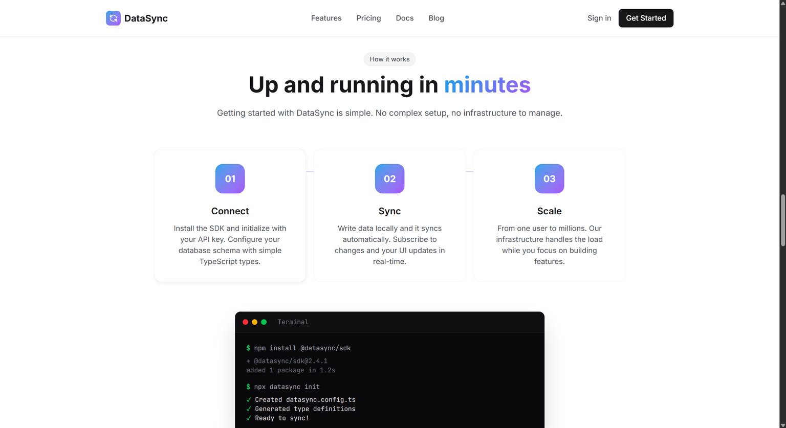Click the Connect card description text
This screenshot has height=428, width=786.
230,245
